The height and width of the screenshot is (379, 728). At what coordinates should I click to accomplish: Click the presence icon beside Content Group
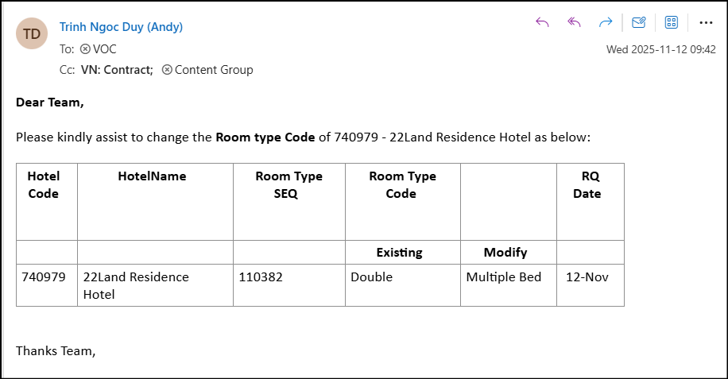tap(167, 70)
